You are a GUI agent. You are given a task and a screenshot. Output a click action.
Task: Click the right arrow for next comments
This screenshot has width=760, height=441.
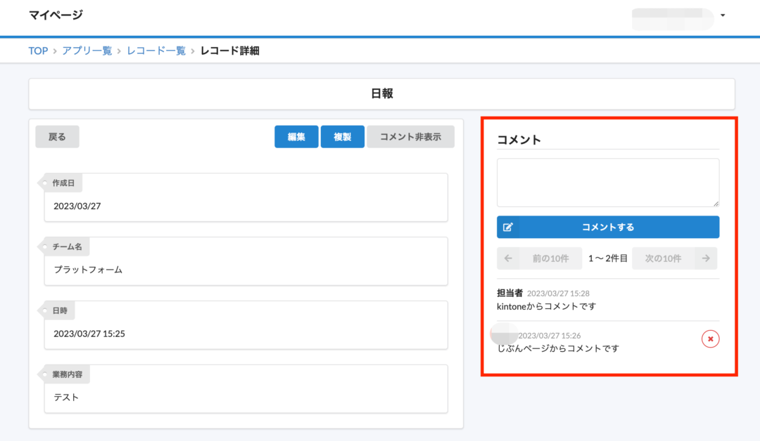[x=705, y=258]
